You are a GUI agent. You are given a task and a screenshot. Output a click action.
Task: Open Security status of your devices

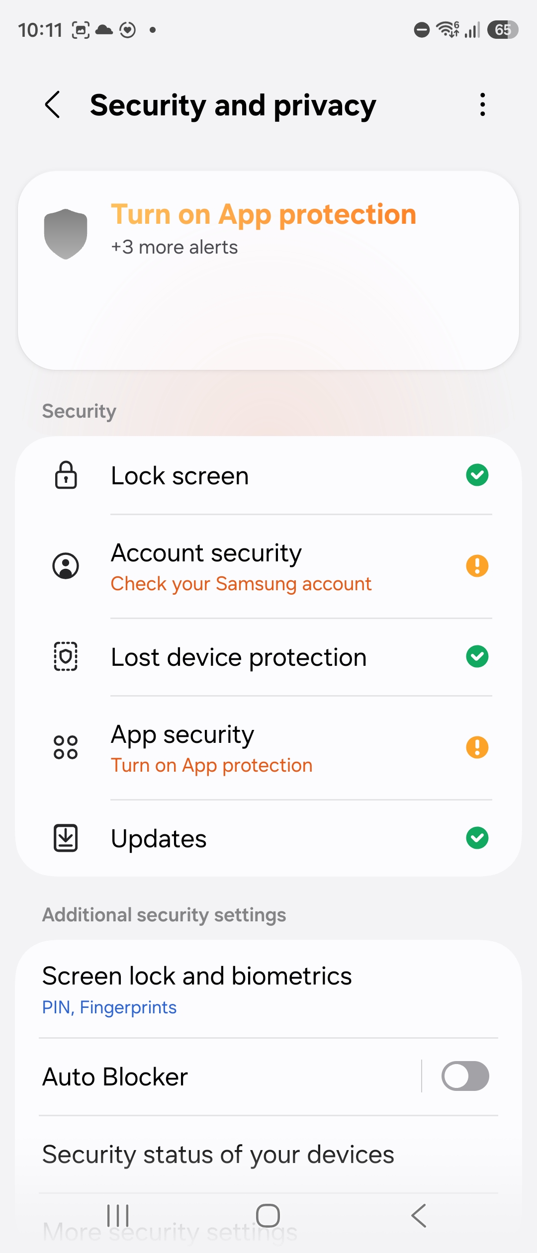click(x=268, y=1154)
